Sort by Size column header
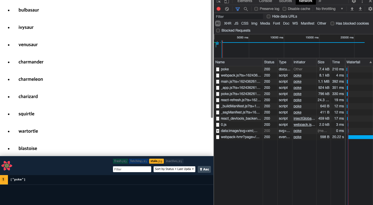 [x=323, y=62]
